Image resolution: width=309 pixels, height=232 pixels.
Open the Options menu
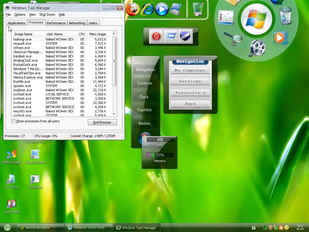tap(20, 14)
